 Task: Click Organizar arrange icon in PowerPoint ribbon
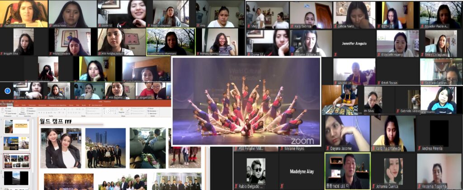(x=122, y=110)
